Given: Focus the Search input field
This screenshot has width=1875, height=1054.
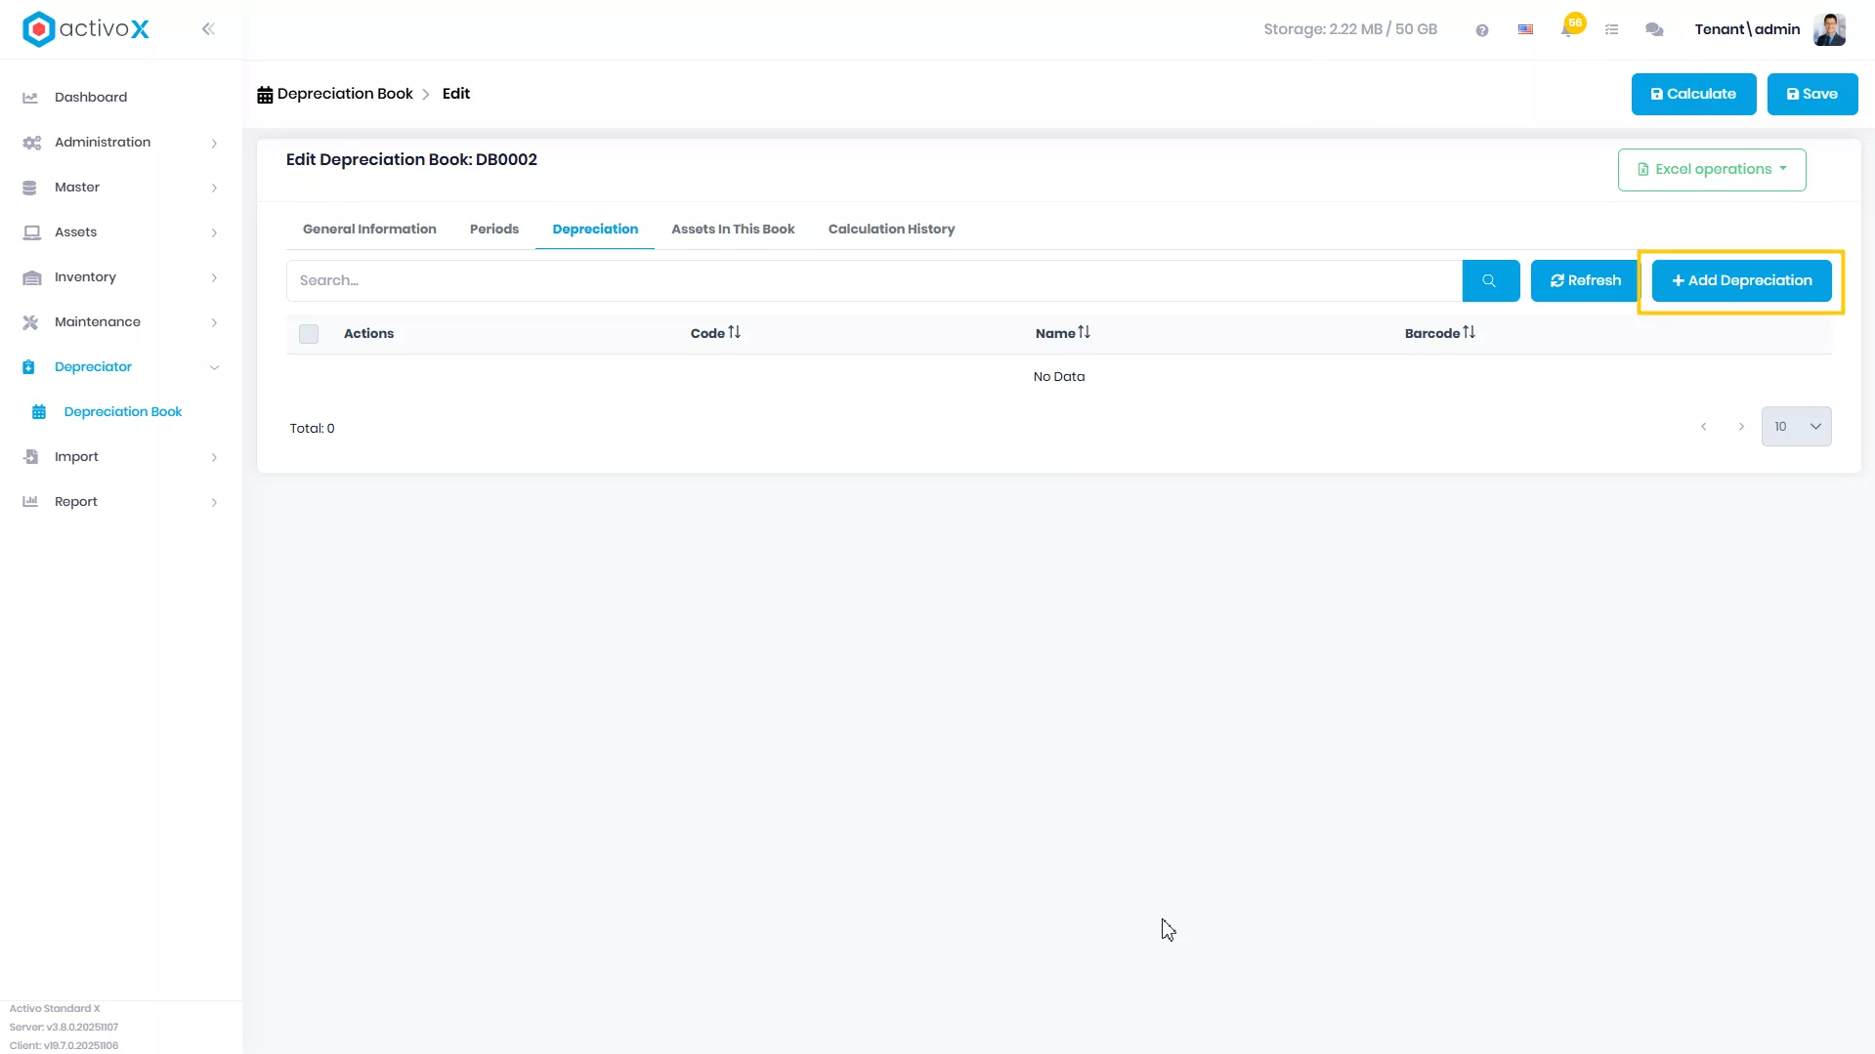Looking at the screenshot, I should pos(874,280).
